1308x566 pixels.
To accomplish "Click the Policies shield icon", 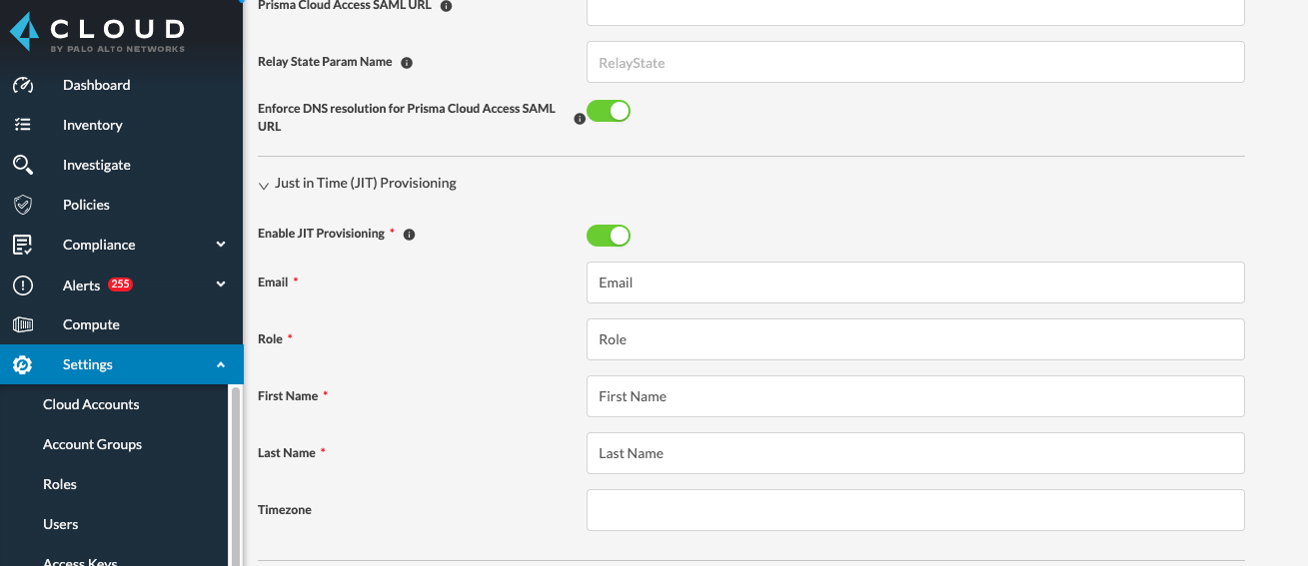I will [x=23, y=205].
